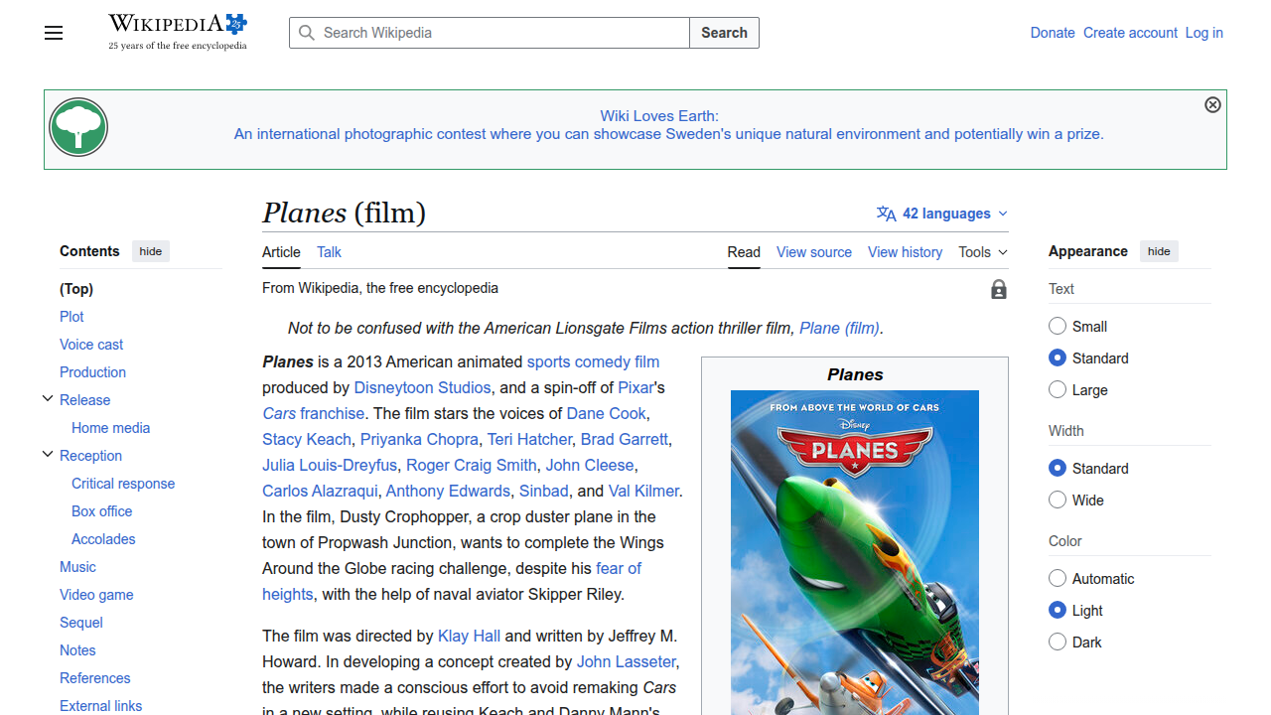Focus the Search Wikipedia input field

(490, 33)
